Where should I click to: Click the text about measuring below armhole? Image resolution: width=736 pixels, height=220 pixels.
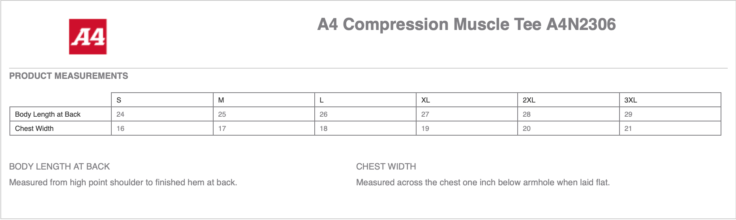tap(483, 183)
